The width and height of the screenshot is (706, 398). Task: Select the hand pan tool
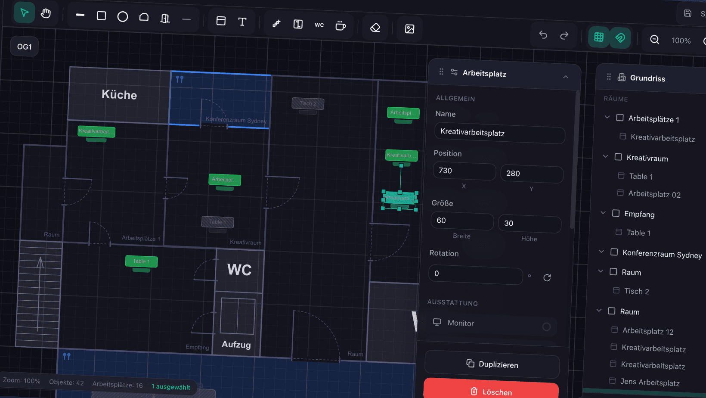click(x=46, y=13)
